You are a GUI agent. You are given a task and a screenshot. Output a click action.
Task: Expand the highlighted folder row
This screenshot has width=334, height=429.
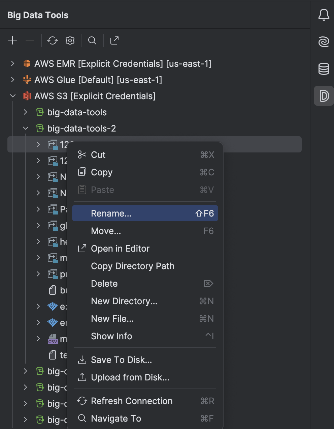pos(38,144)
